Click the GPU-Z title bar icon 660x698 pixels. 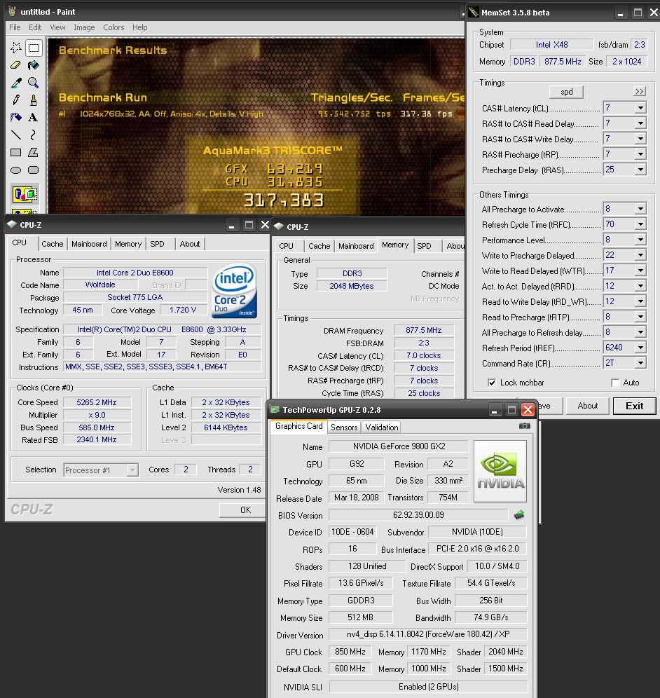click(x=275, y=409)
